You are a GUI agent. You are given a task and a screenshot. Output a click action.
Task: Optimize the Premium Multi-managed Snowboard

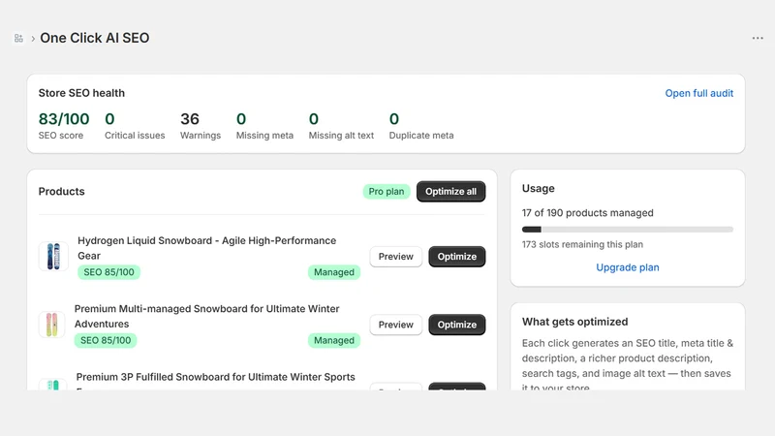point(456,325)
